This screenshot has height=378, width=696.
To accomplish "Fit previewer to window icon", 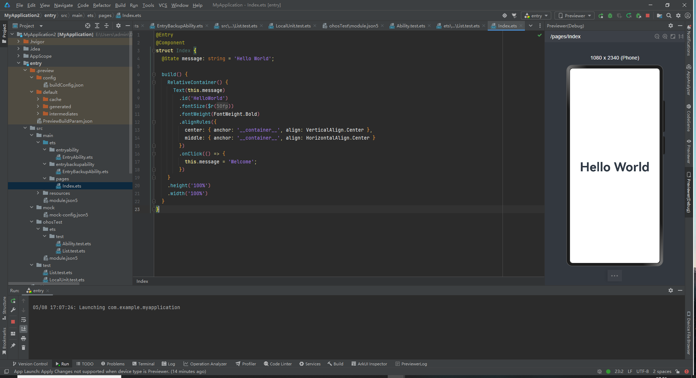I will pos(673,36).
